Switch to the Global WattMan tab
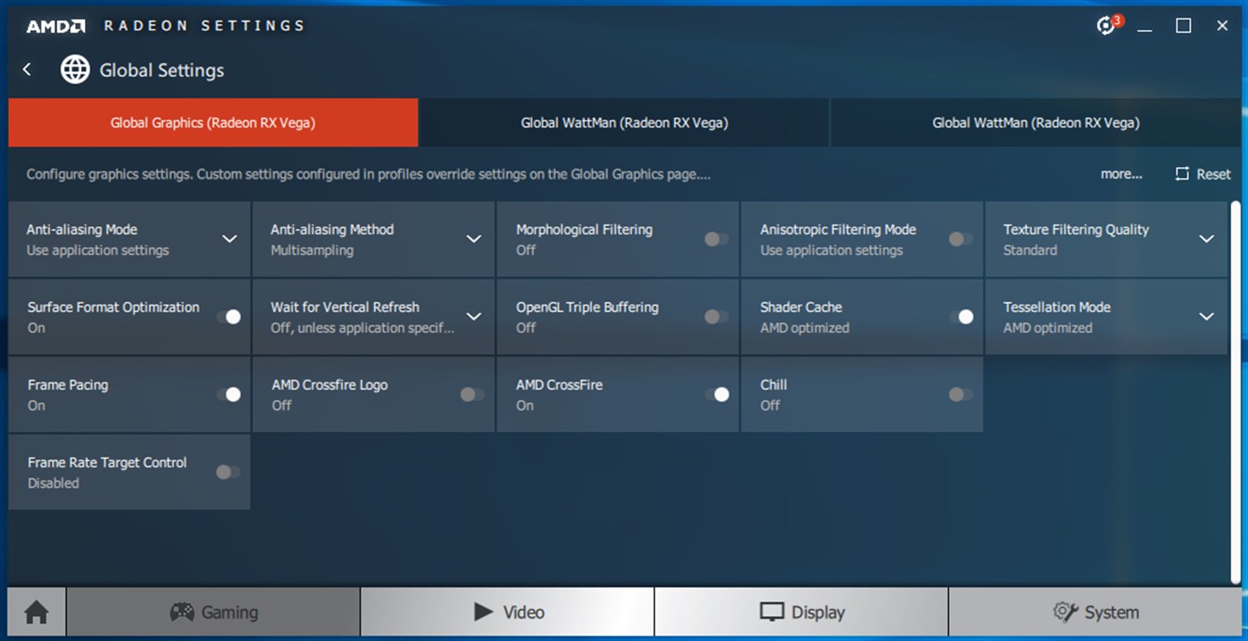Viewport: 1248px width, 641px height. tap(623, 122)
